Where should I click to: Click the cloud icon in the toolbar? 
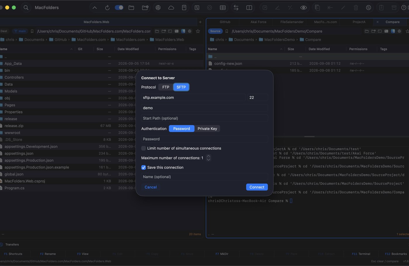(171, 8)
